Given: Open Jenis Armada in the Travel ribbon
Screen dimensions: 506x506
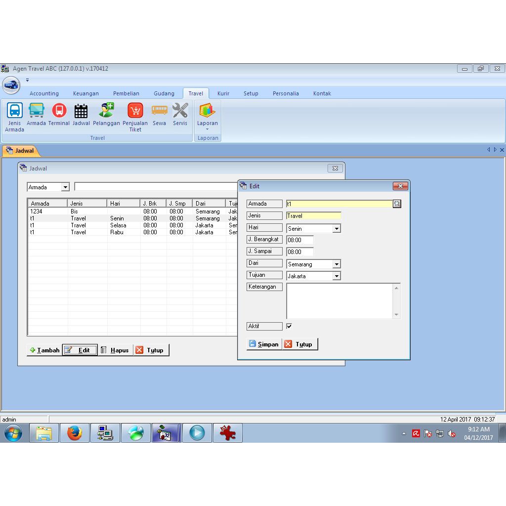Looking at the screenshot, I should (x=14, y=111).
